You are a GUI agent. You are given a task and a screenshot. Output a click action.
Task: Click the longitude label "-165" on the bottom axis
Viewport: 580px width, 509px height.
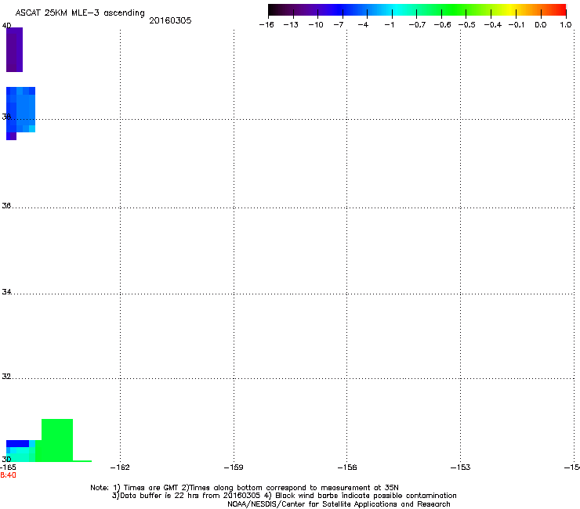coord(8,467)
